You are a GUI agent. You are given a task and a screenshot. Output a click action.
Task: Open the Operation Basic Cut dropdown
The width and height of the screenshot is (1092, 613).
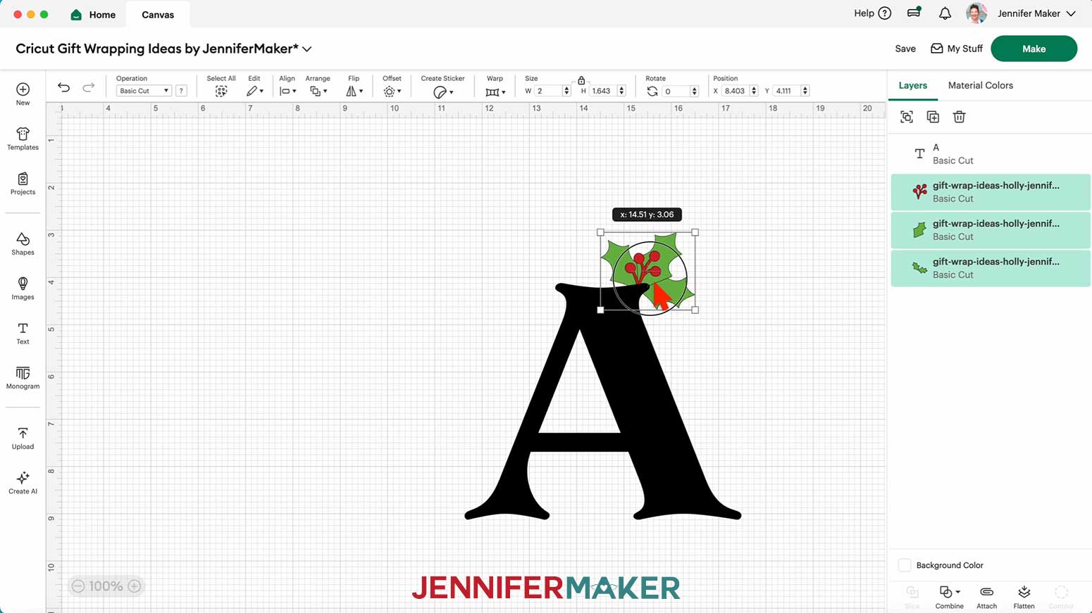(x=144, y=91)
